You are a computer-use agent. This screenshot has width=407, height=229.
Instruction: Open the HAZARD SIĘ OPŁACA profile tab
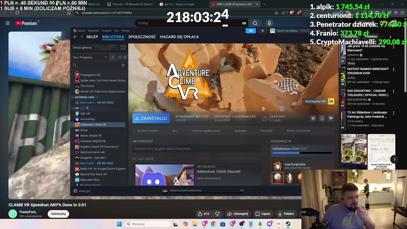[179, 37]
